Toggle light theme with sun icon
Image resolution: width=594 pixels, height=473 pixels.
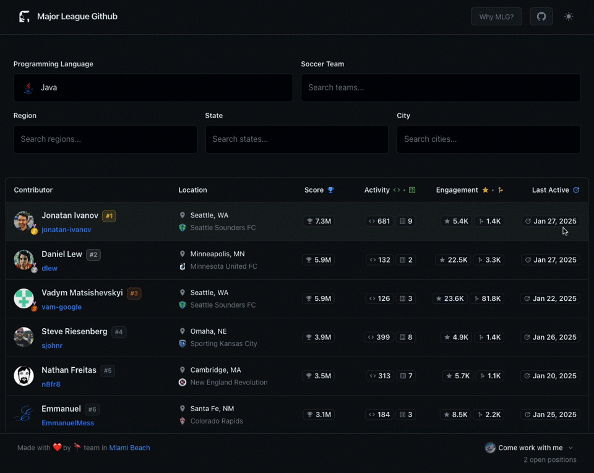(x=569, y=17)
